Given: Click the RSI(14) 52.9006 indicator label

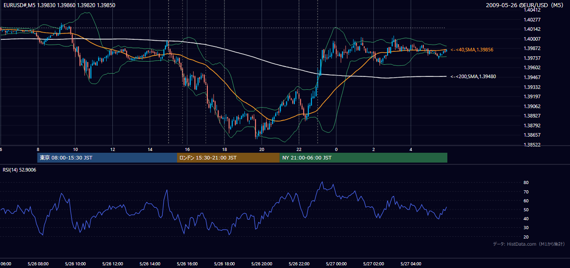Looking at the screenshot, I should [20, 170].
